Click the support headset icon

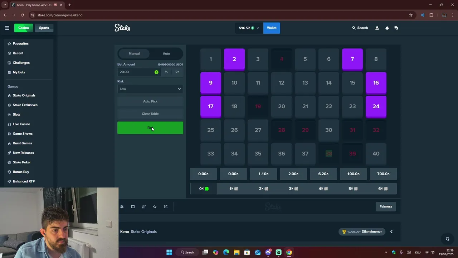(x=447, y=239)
